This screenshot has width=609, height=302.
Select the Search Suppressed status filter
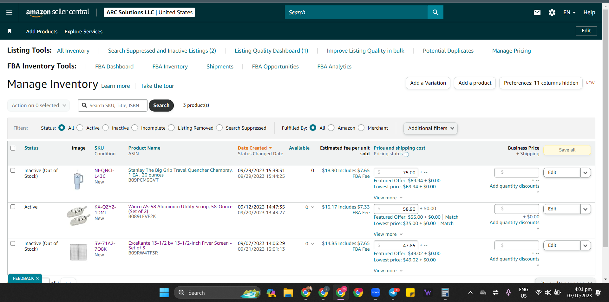click(x=219, y=128)
